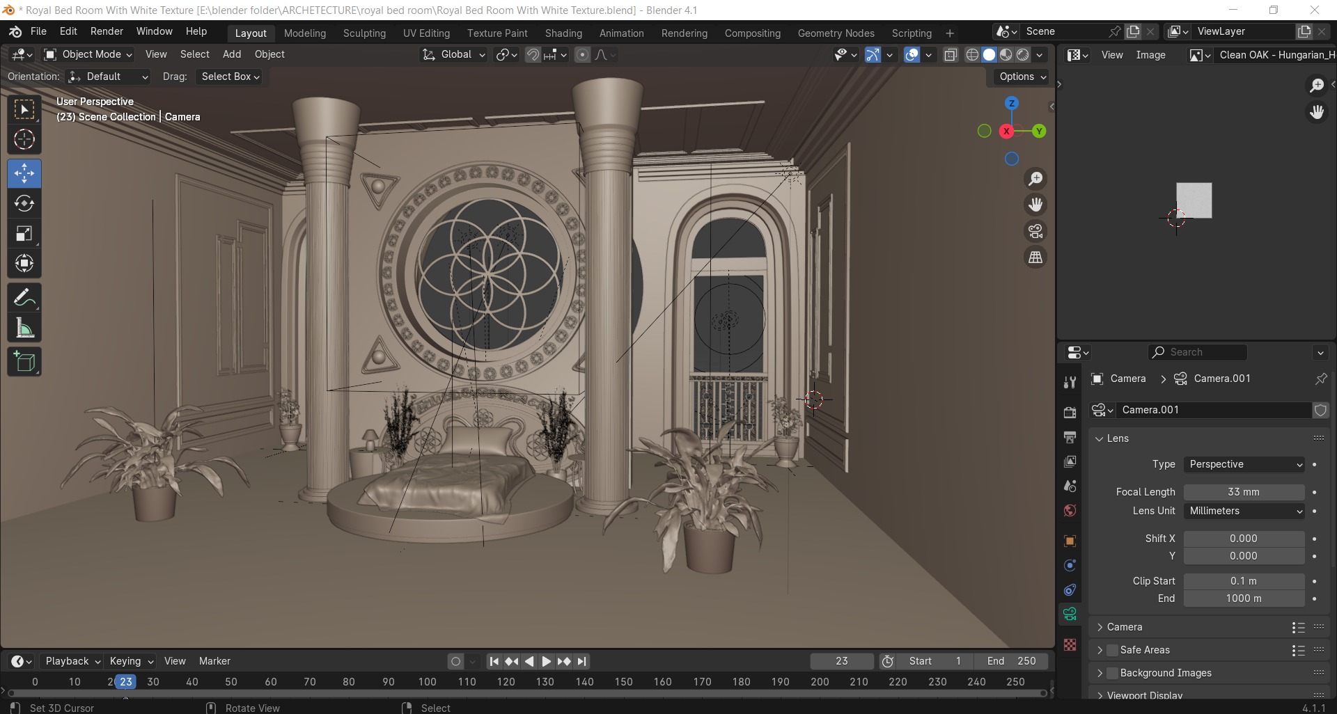Screen dimensions: 1337x714
Task: Select the Annotate tool
Action: click(24, 298)
